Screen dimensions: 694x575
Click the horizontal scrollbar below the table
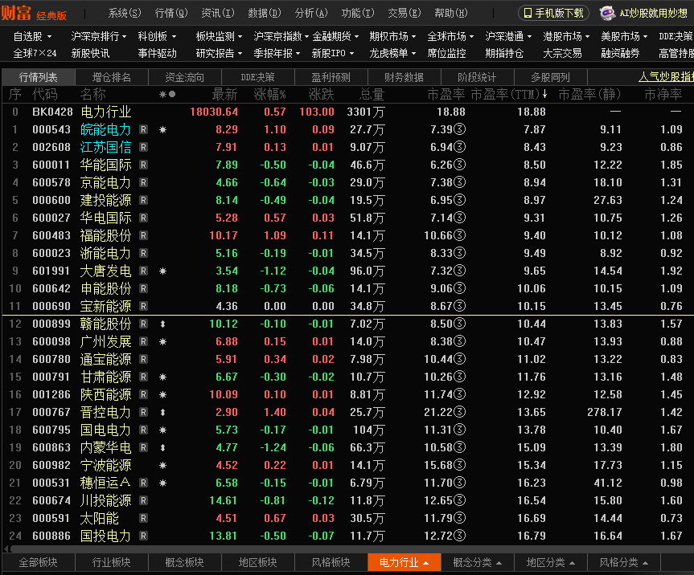352,549
